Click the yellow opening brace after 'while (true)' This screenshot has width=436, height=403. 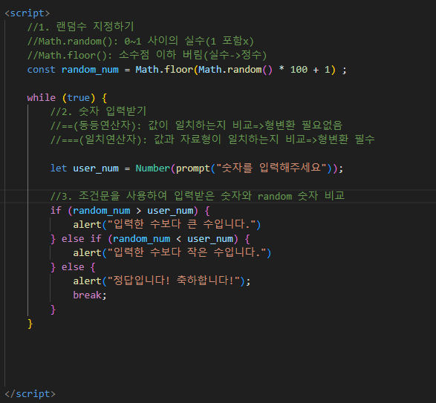click(104, 98)
